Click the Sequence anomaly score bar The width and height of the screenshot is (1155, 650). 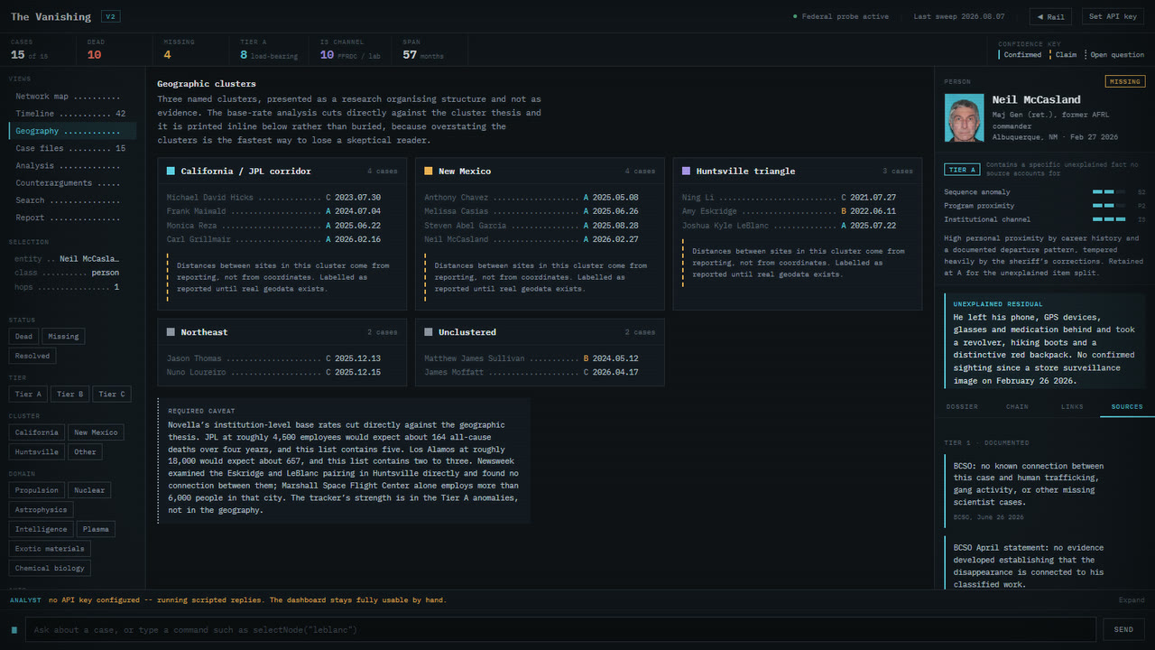point(1109,192)
